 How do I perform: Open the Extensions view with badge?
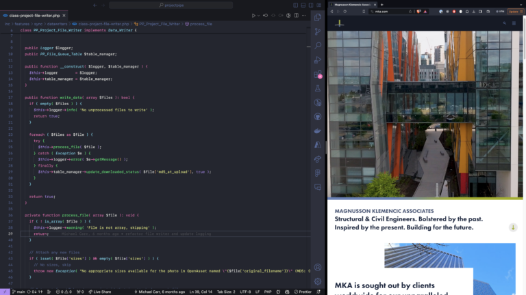pos(318,74)
